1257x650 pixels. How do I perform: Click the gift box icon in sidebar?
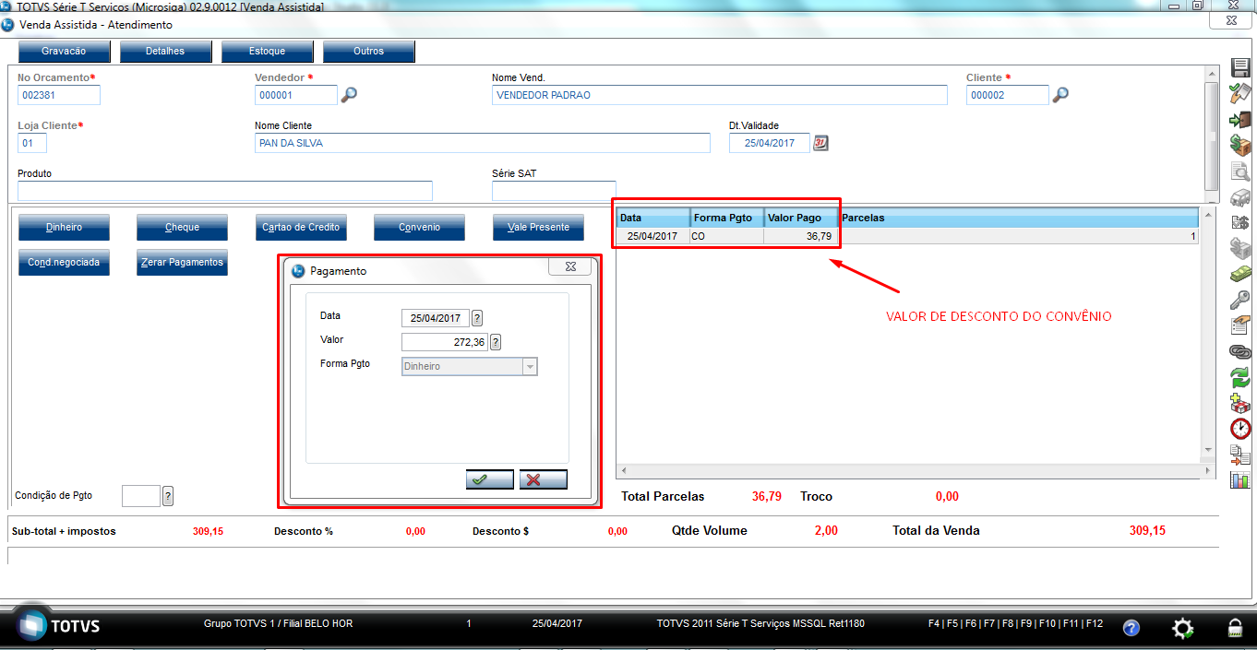coord(1240,403)
